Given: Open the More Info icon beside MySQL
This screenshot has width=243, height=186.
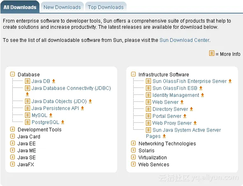Looking at the screenshot, I should coord(28,115).
